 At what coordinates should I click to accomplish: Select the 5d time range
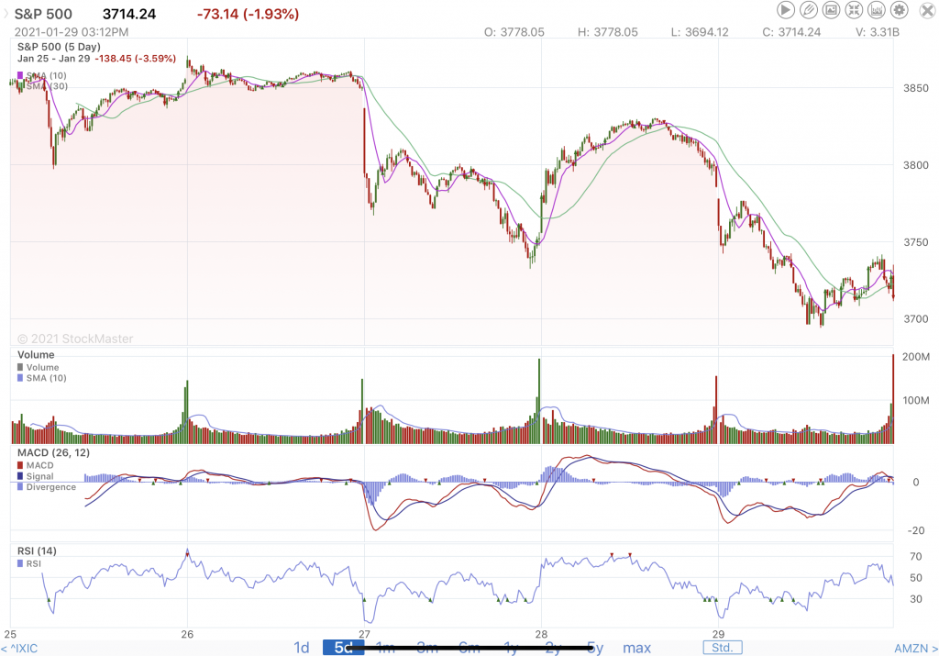(343, 648)
